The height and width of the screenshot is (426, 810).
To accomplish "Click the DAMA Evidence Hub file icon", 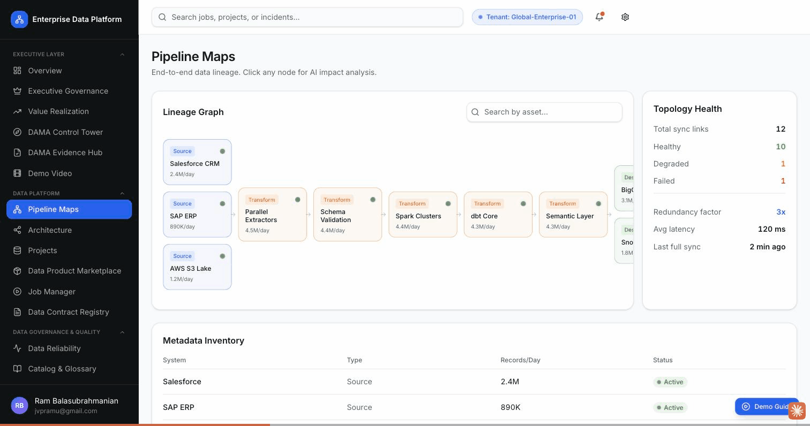I will coord(17,153).
